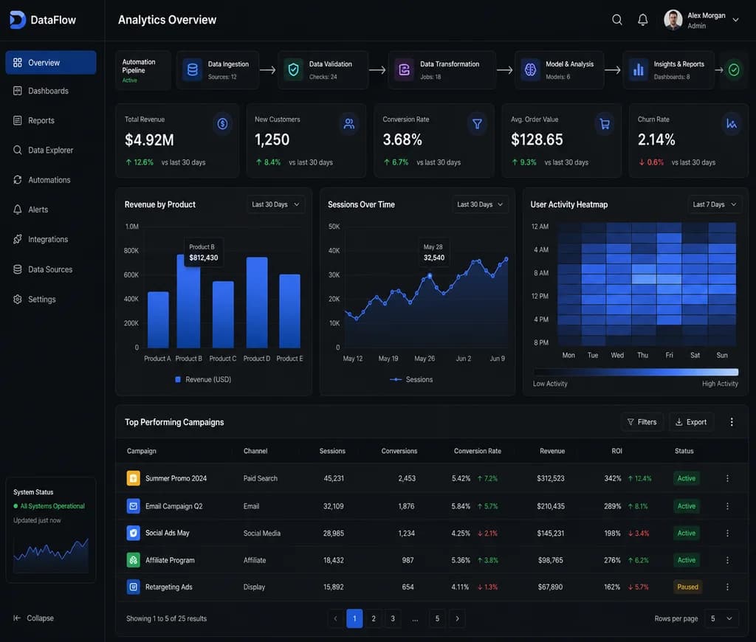Screen dimensions: 756x642
Task: Click the search magnifier icon in header
Action: 616,20
